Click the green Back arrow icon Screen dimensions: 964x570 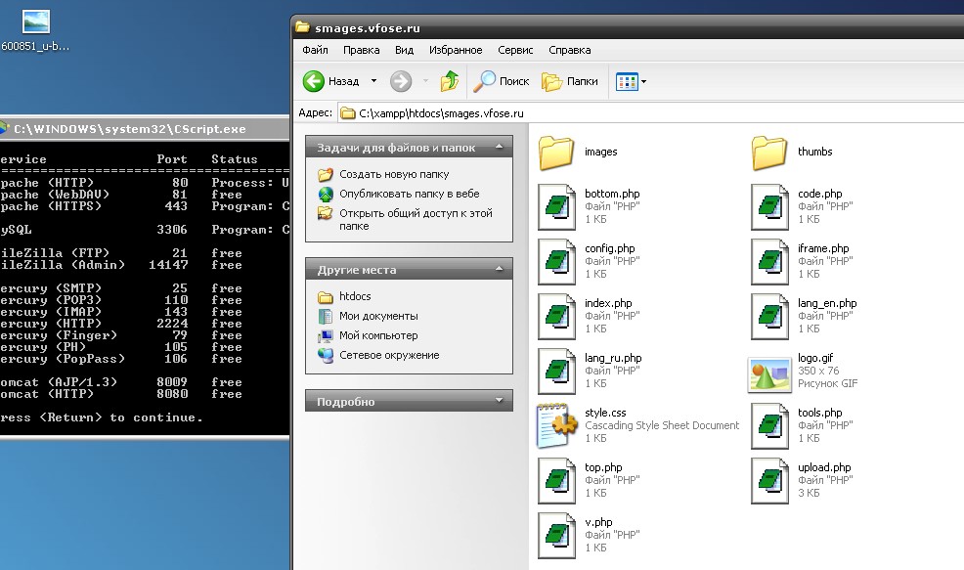coord(314,81)
